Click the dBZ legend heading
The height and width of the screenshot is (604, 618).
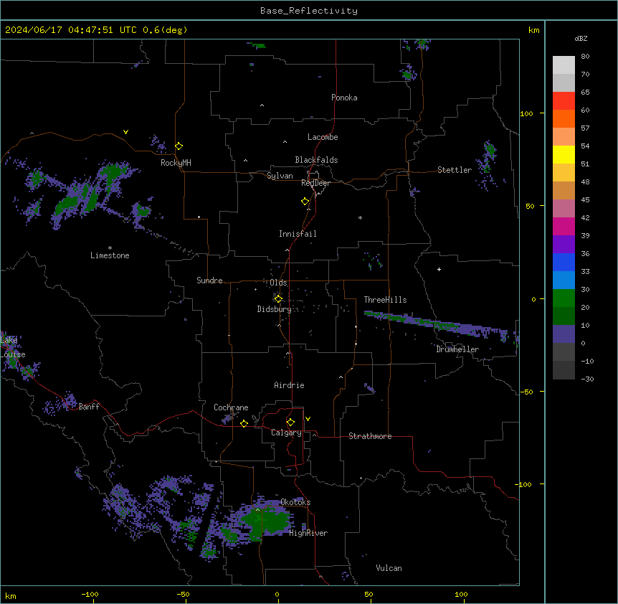click(x=581, y=38)
